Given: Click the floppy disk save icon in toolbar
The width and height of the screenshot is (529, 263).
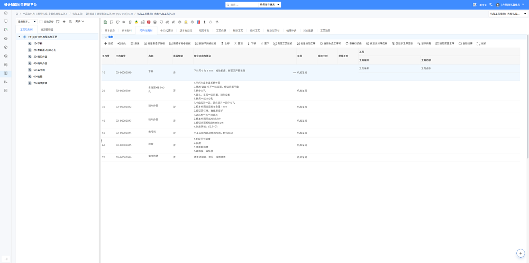Looking at the screenshot, I should [x=155, y=22].
